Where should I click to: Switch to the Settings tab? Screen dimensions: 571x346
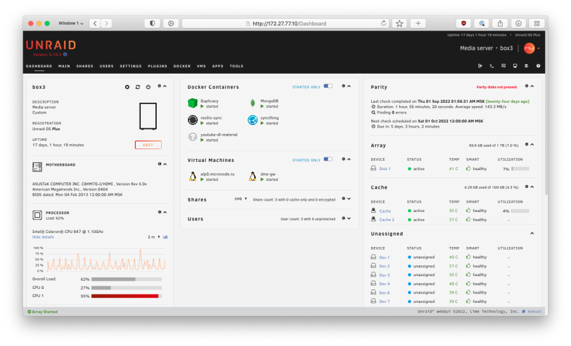point(131,66)
